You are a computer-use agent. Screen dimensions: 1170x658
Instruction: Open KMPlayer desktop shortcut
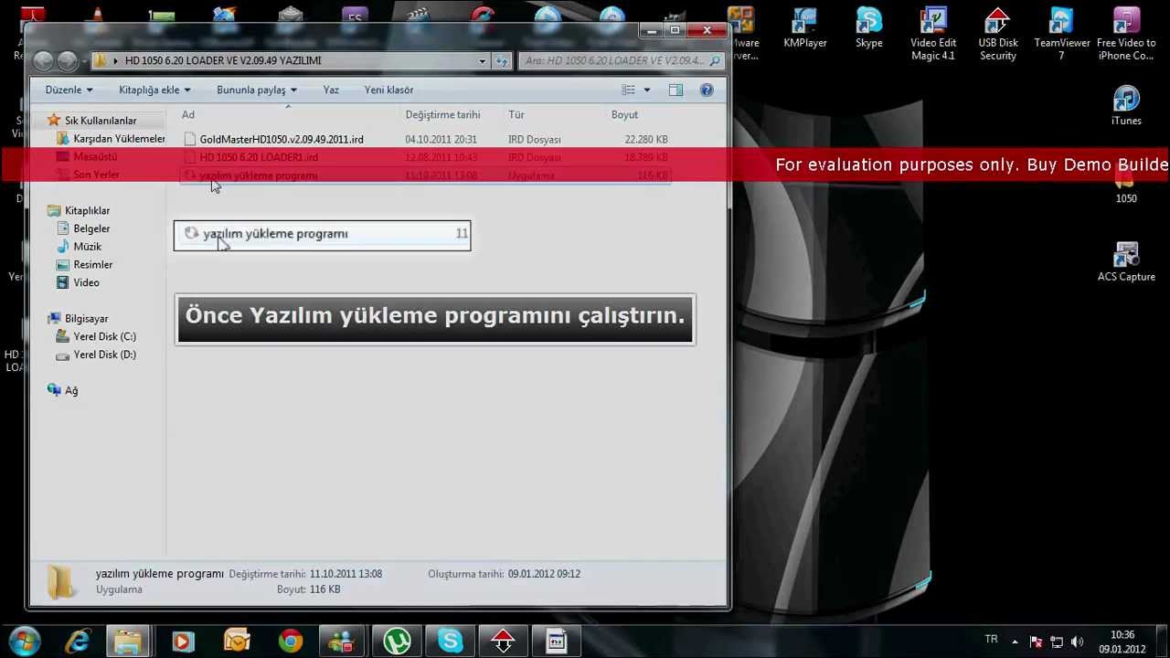click(804, 29)
